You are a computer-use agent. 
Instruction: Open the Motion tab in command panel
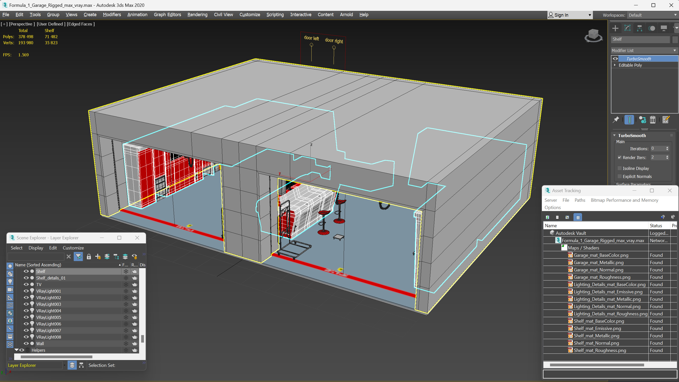[651, 28]
